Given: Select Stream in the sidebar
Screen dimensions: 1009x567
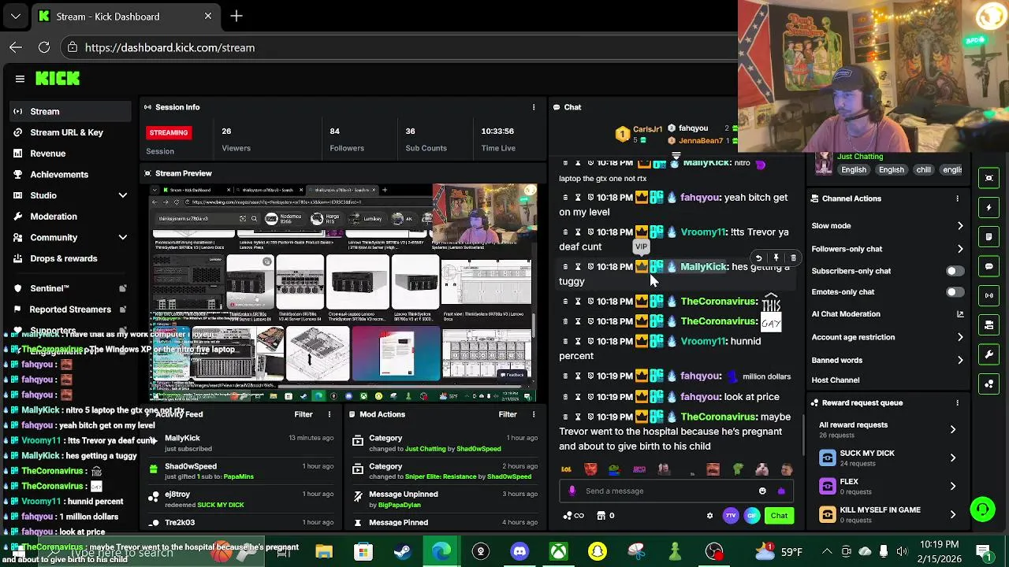Looking at the screenshot, I should tap(69, 112).
